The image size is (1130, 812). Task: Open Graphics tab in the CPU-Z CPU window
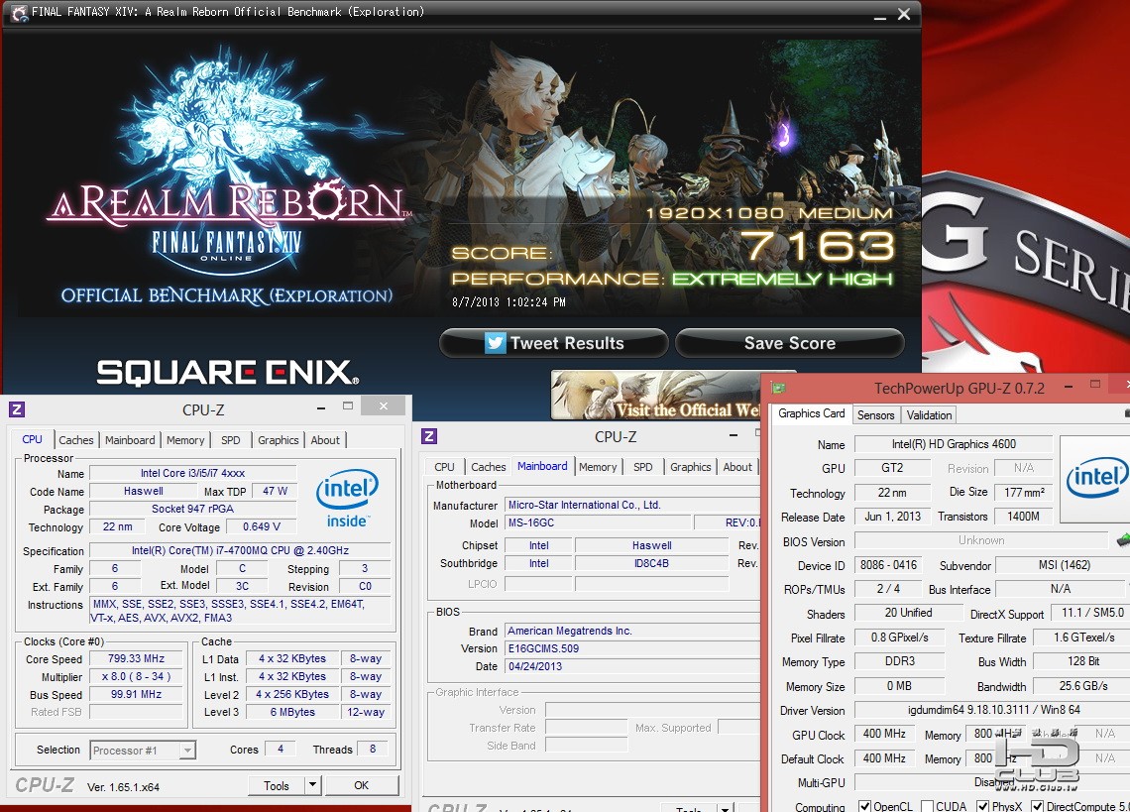(x=279, y=440)
